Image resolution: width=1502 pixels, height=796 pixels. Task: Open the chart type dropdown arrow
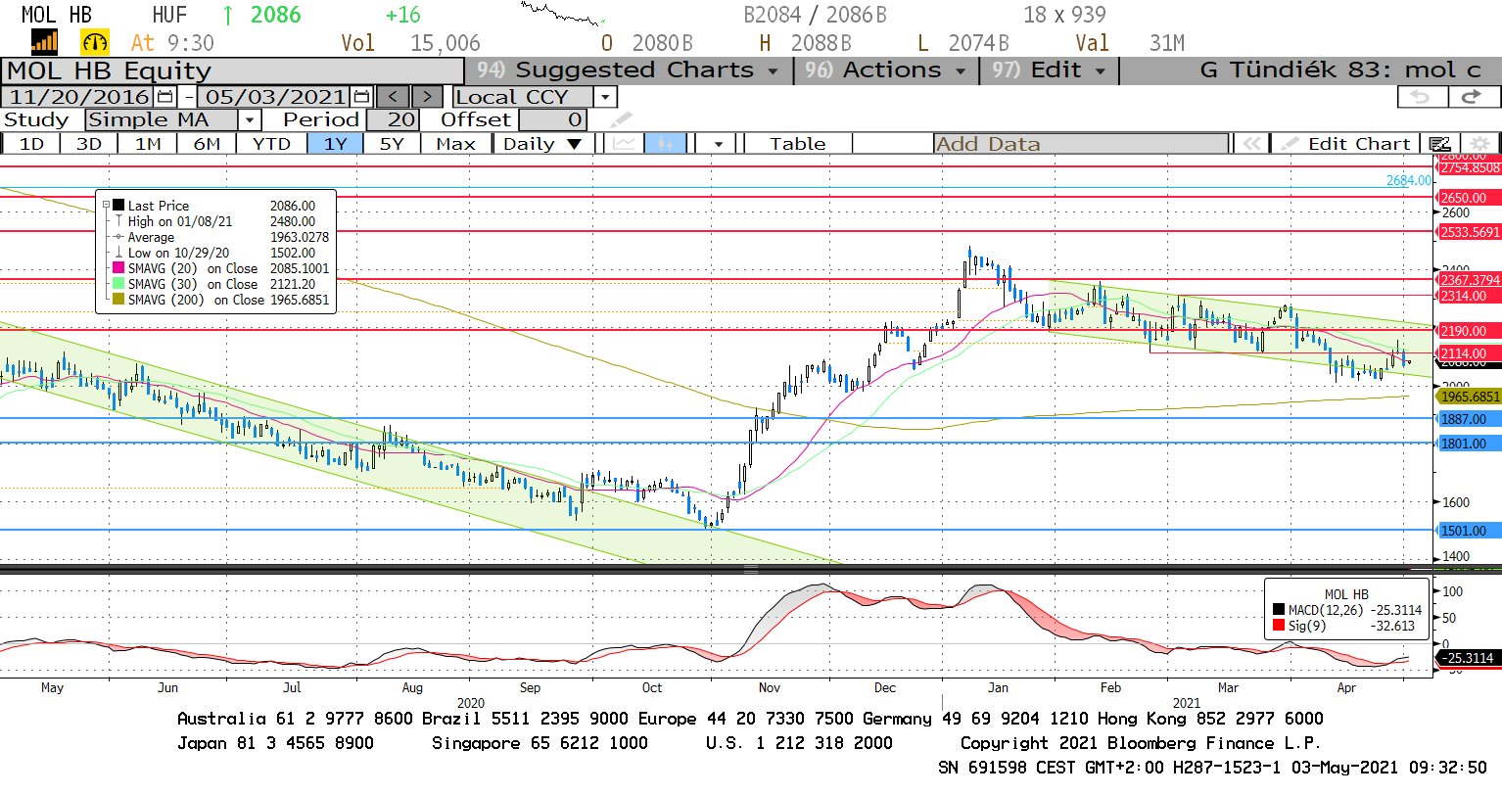[x=719, y=144]
